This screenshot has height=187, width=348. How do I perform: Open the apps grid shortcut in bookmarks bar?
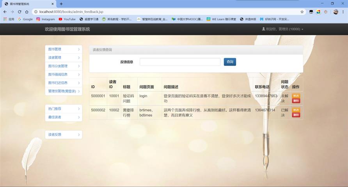[x=9, y=19]
